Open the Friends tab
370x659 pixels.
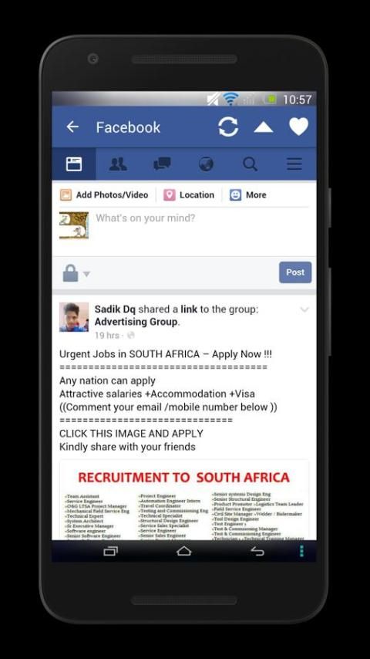coord(118,164)
